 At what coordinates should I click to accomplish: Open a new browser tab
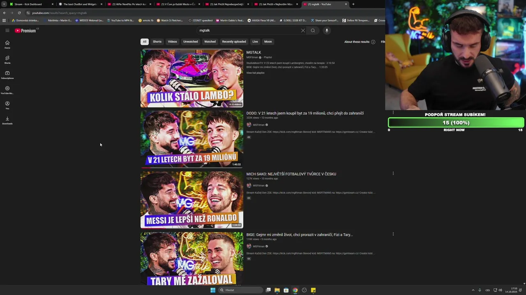click(x=353, y=4)
